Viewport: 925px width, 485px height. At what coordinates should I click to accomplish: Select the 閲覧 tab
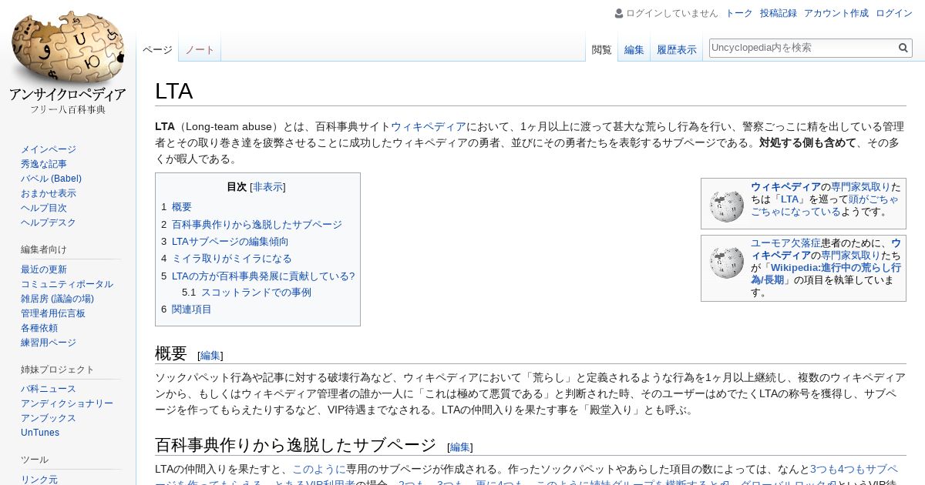601,50
